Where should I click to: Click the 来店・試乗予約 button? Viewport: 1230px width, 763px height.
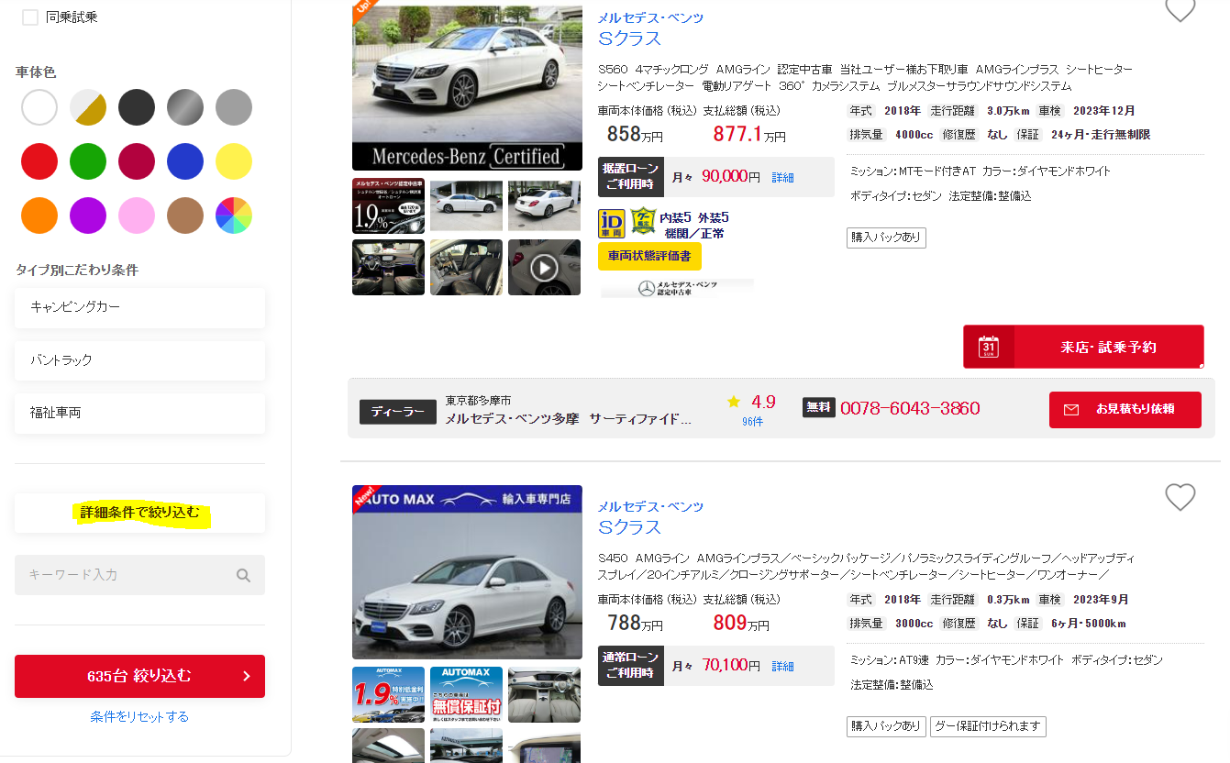(1083, 347)
